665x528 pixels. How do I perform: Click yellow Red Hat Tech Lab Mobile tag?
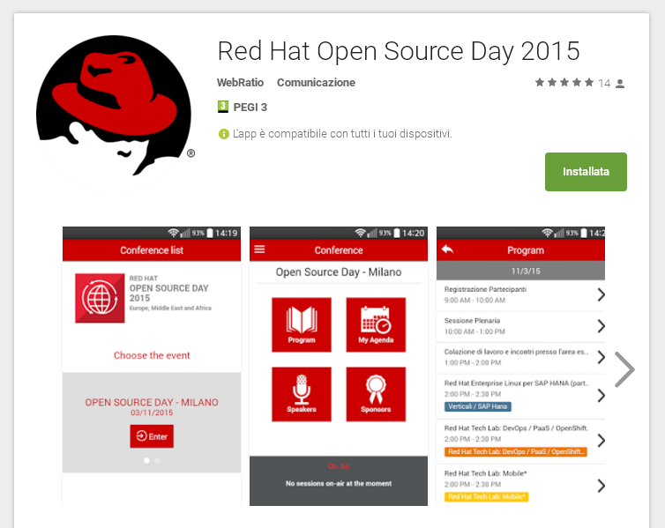pyautogui.click(x=487, y=496)
